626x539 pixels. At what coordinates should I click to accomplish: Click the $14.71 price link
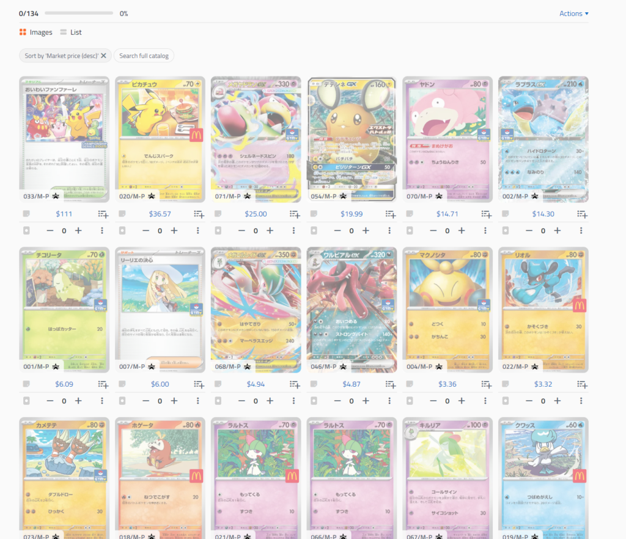pyautogui.click(x=447, y=214)
